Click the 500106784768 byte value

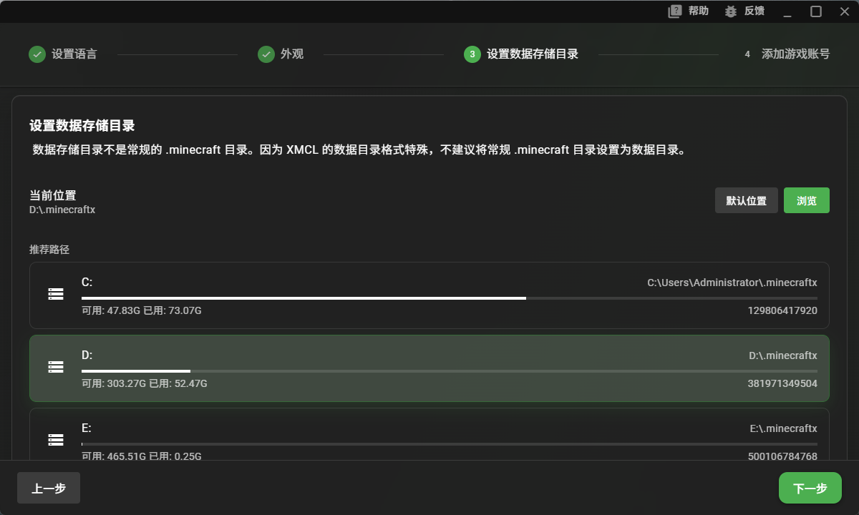(782, 456)
